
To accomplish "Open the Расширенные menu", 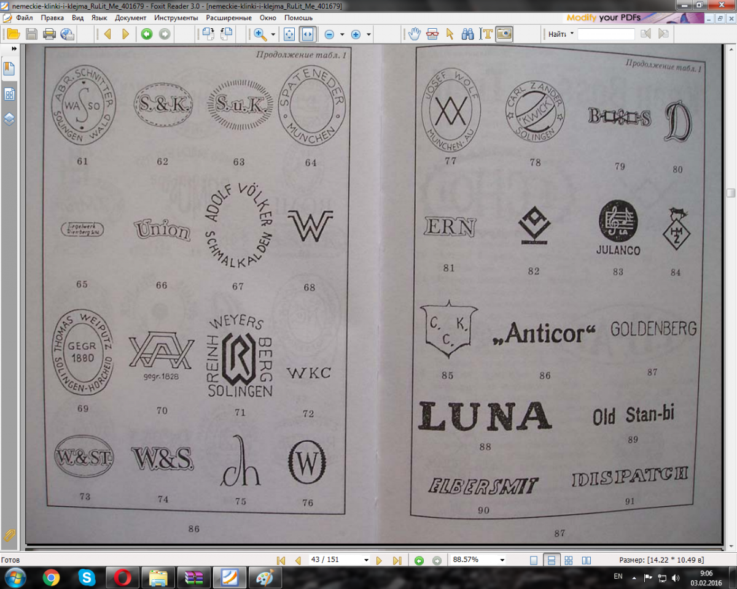I will coord(228,18).
